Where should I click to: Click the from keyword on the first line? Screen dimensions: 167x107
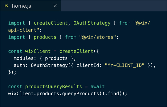tap(125, 23)
